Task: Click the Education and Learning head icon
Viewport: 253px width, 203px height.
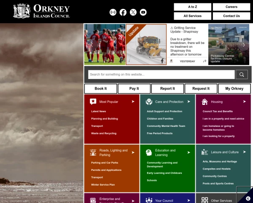Action: point(149,153)
